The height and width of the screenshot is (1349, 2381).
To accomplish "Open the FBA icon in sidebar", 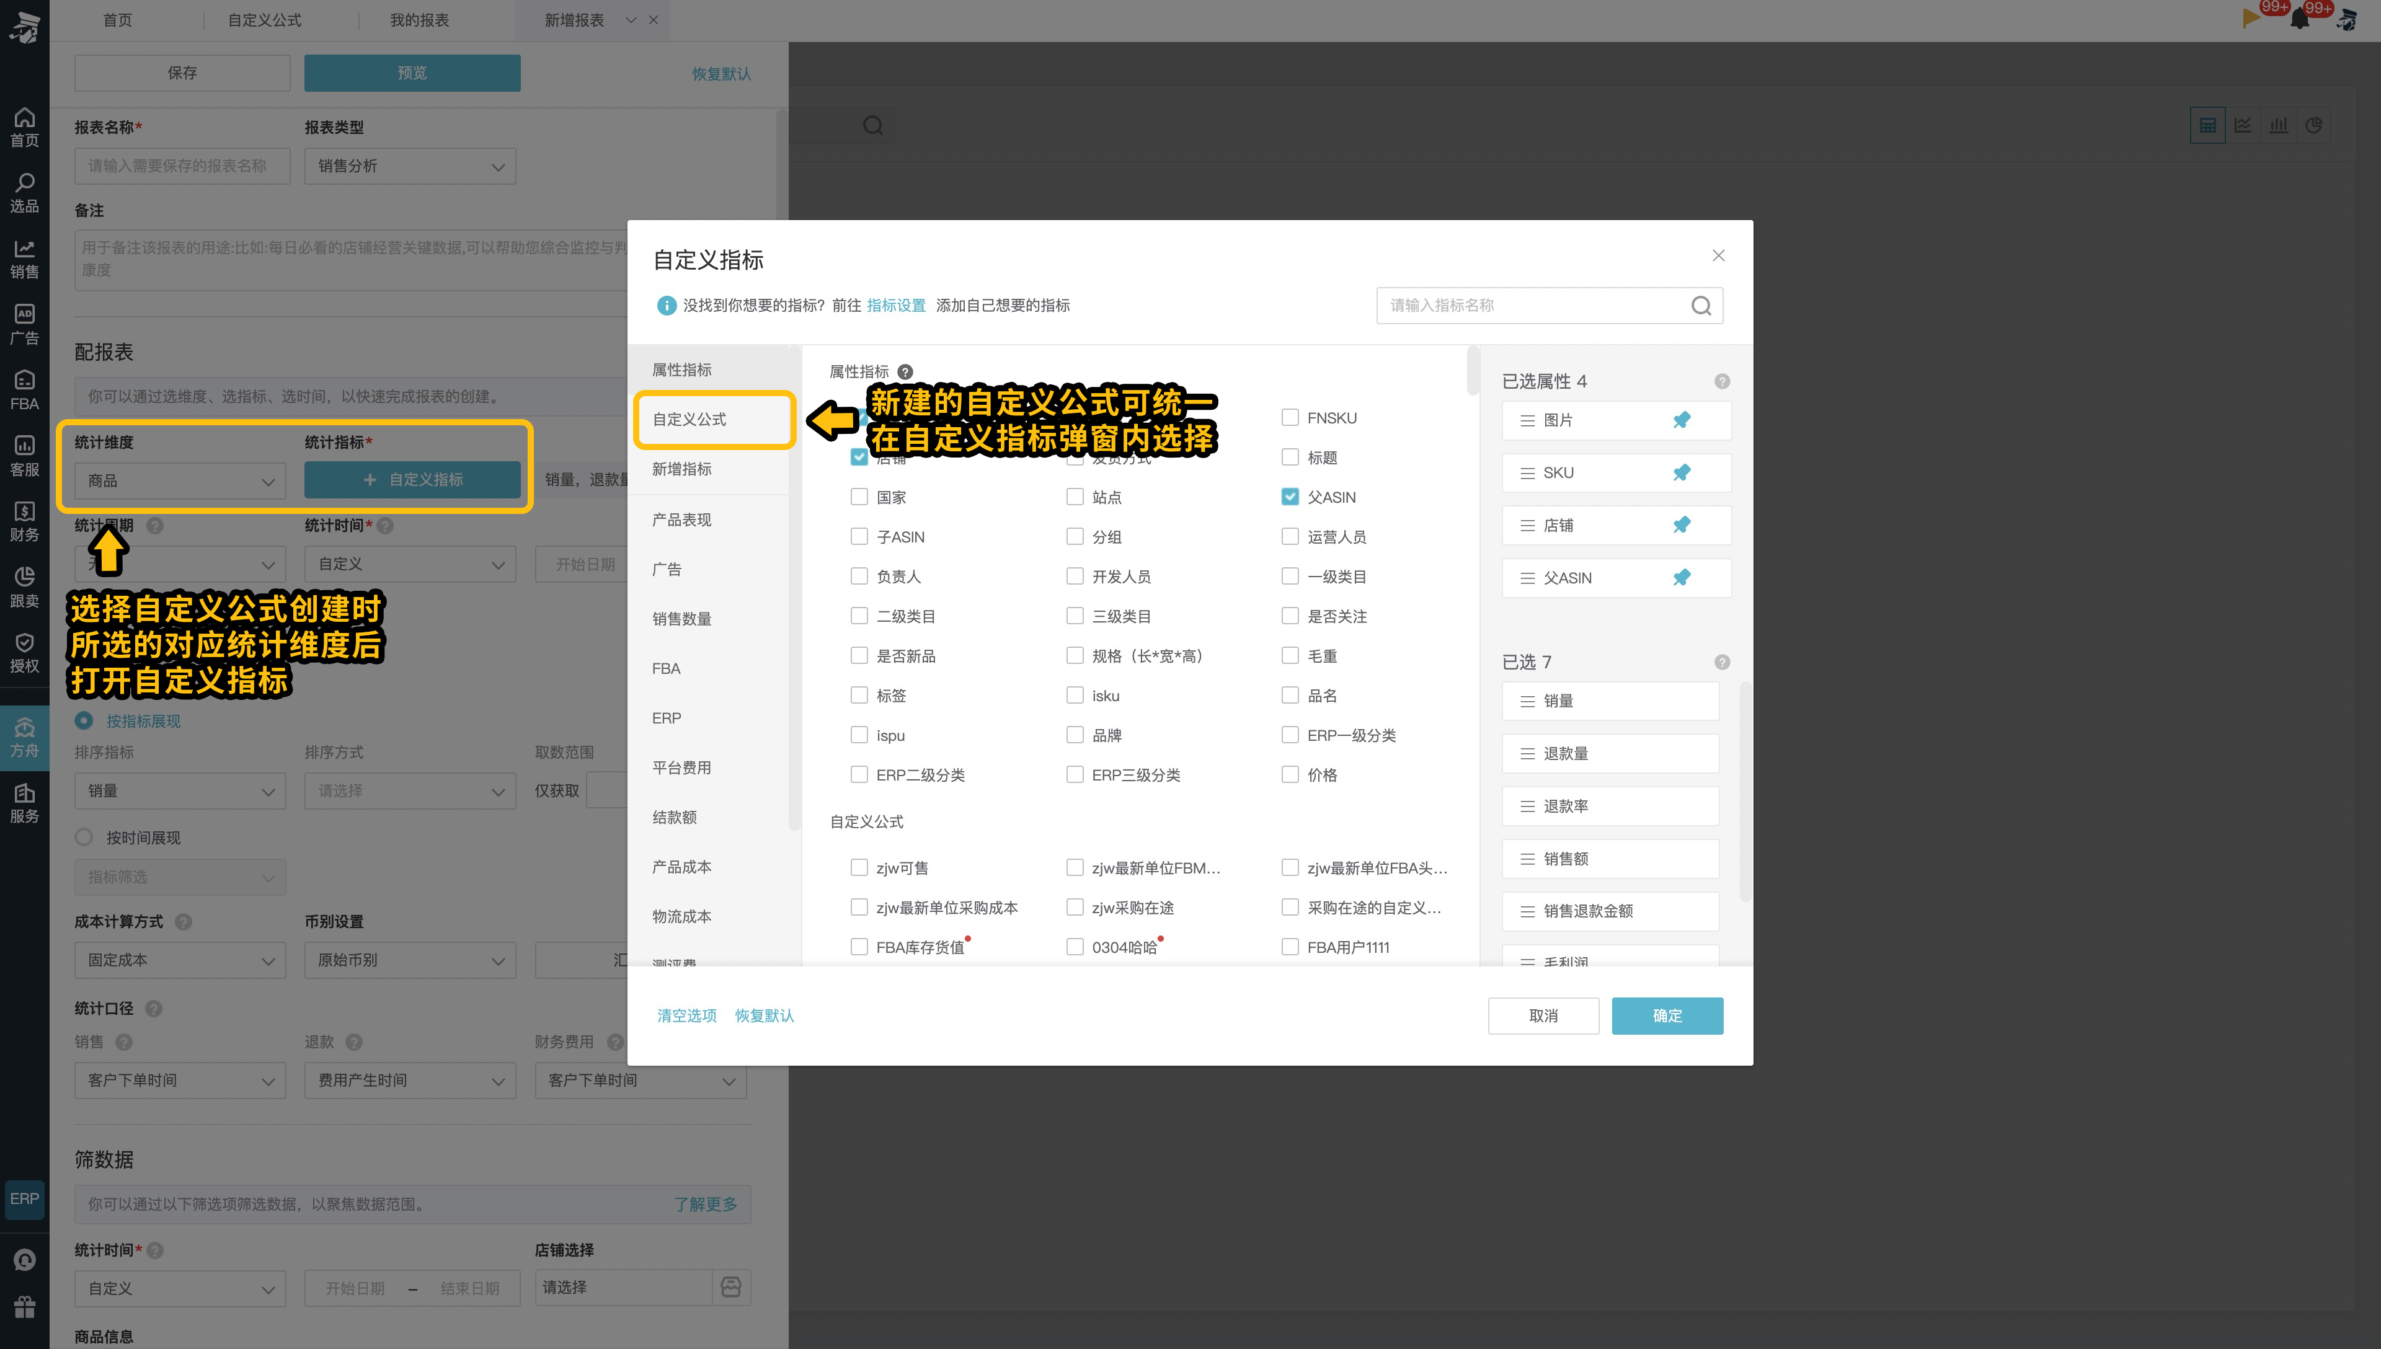I will coord(25,380).
